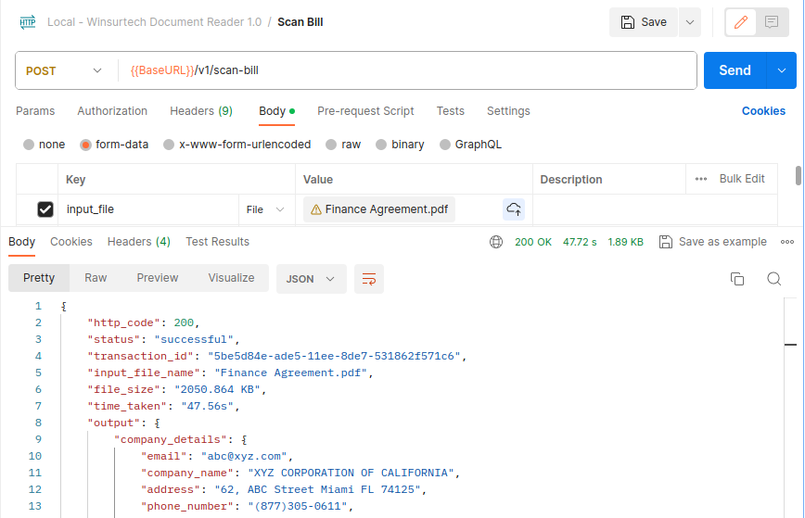
Task: Open the response Cookies tab
Action: 71,242
